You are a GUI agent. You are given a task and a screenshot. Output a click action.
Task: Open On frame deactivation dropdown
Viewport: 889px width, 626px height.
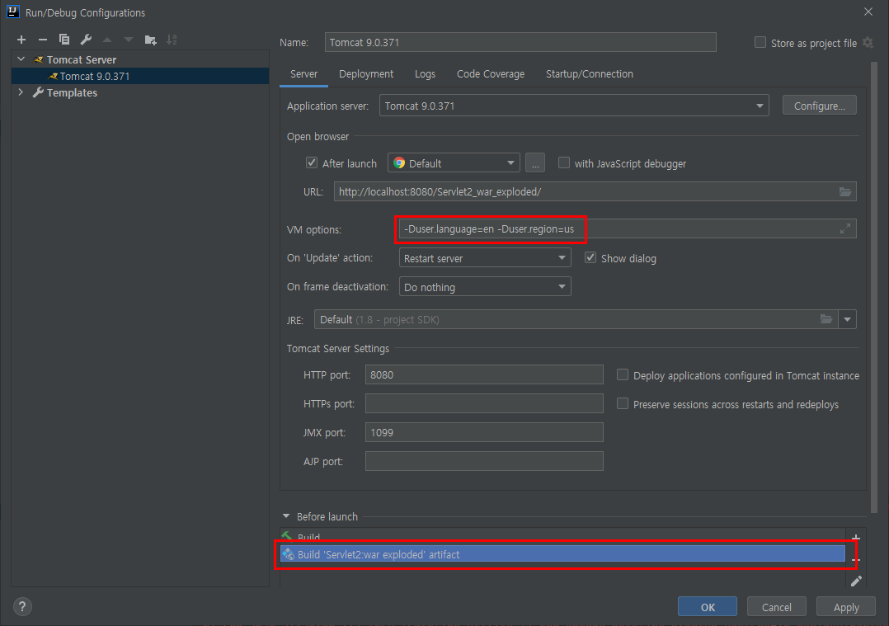(485, 287)
